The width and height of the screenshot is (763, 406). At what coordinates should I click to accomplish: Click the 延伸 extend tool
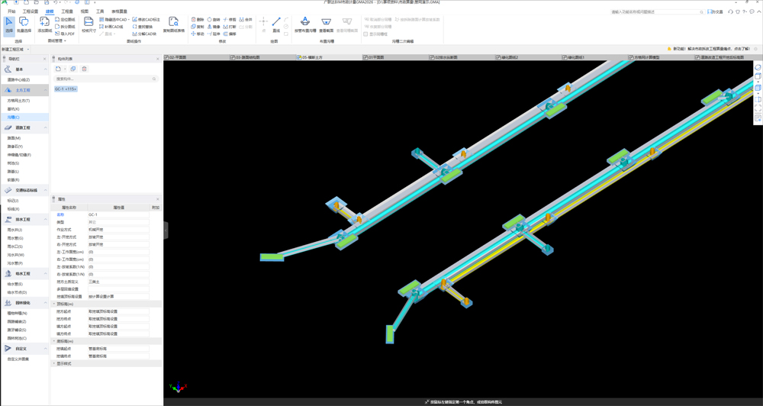(214, 34)
